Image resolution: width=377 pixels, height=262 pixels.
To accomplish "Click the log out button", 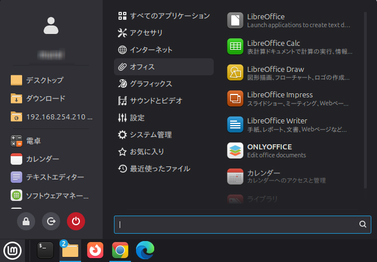I will (51, 221).
